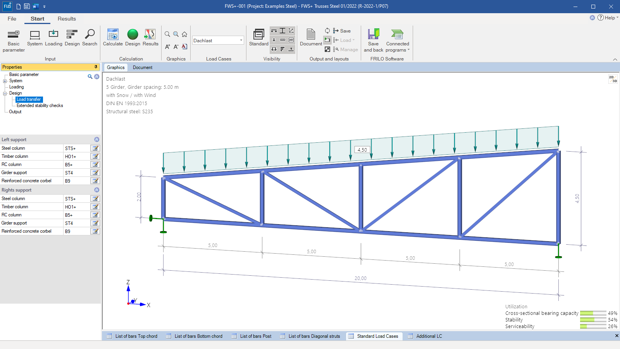Run Calculate in ribbon
This screenshot has height=349, width=620.
tap(113, 38)
